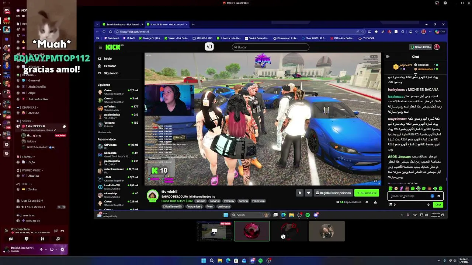Go to Inicio in Kick sidebar
The width and height of the screenshot is (472, 265).
coord(108,59)
